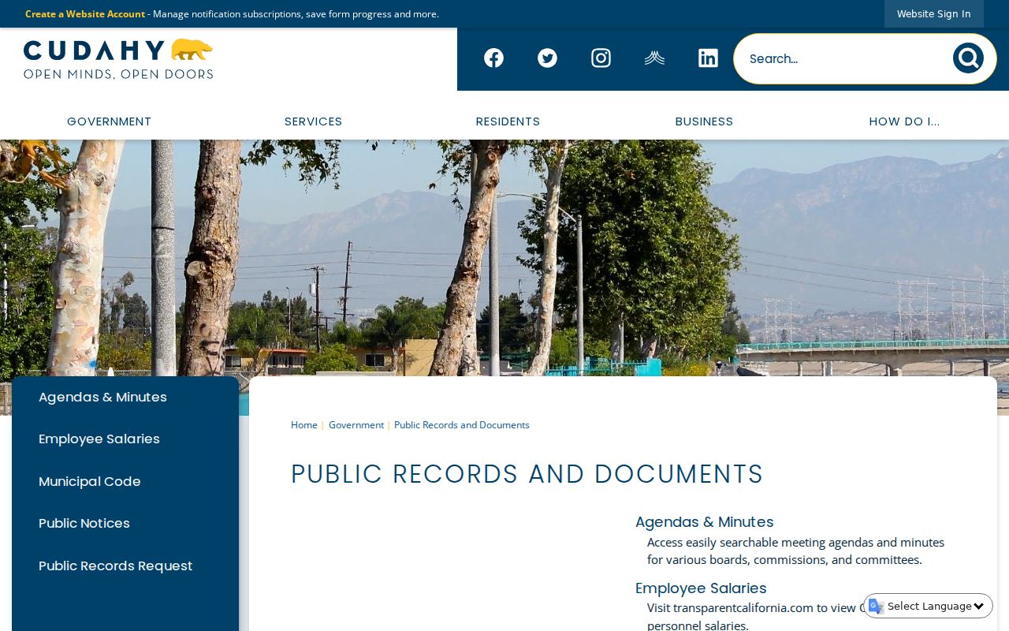Image resolution: width=1009 pixels, height=631 pixels.
Task: Open the Cudahy Instagram icon
Action: (601, 58)
